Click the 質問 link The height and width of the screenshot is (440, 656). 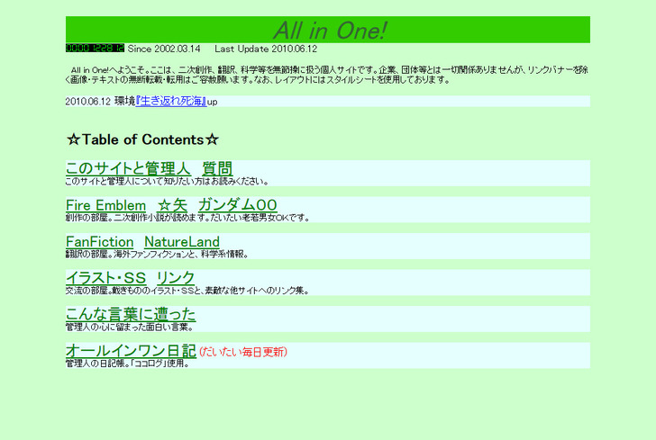click(x=217, y=168)
